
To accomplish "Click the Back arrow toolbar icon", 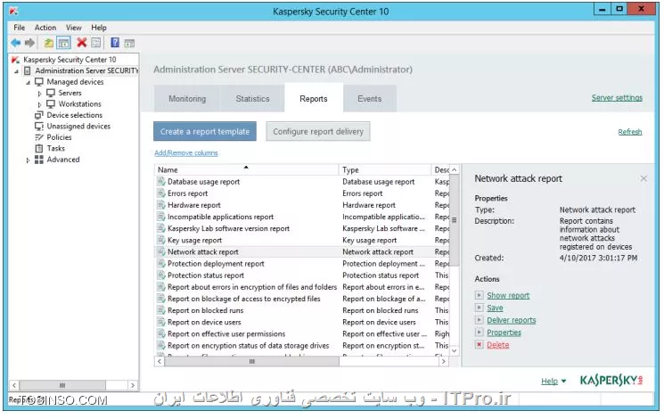I will click(x=16, y=43).
